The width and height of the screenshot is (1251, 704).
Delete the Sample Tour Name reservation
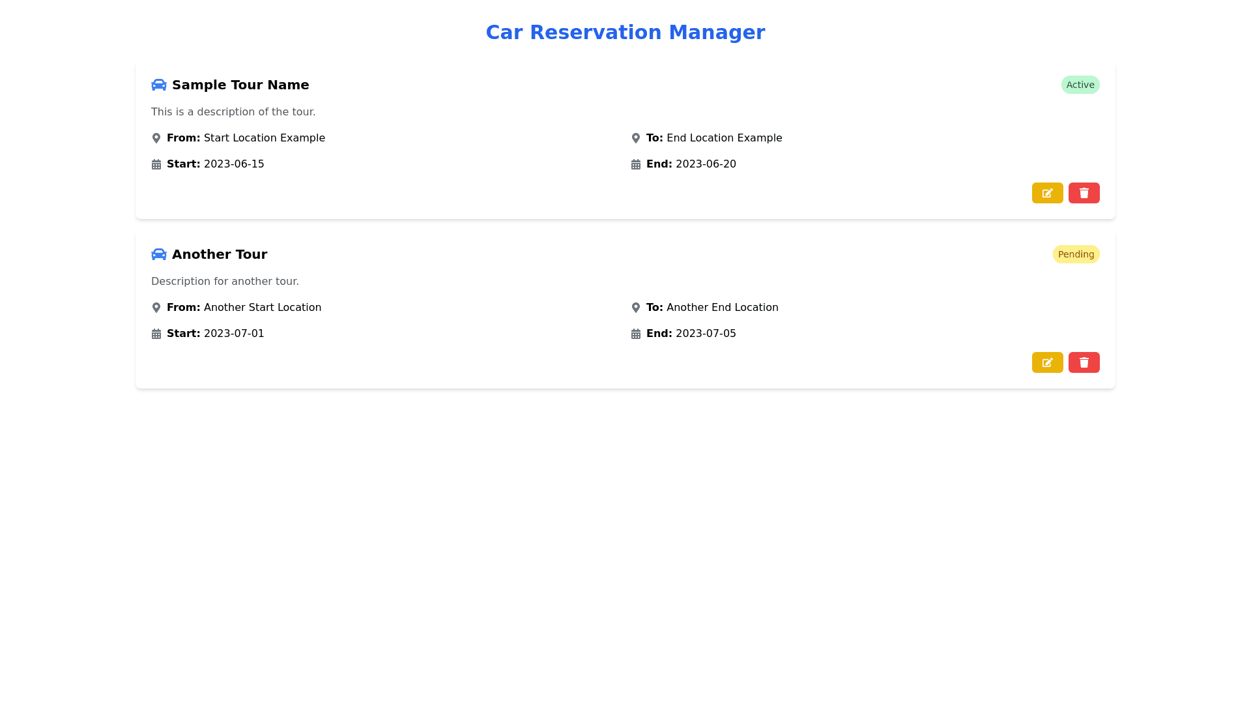tap(1084, 193)
